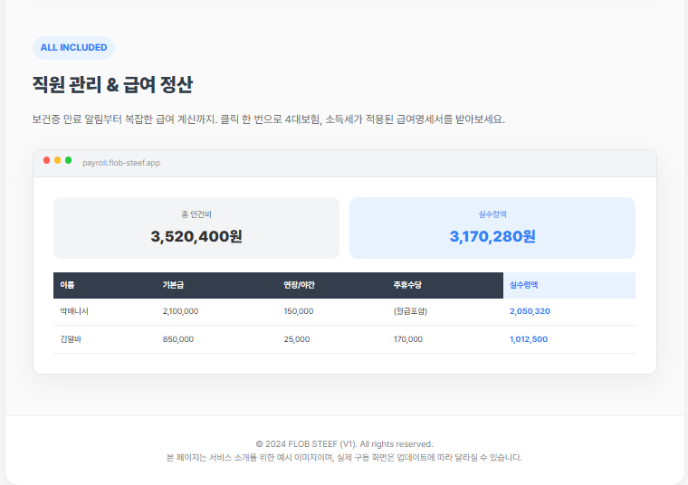Select the 김알바 employee name
This screenshot has width=688, height=485.
pos(71,339)
